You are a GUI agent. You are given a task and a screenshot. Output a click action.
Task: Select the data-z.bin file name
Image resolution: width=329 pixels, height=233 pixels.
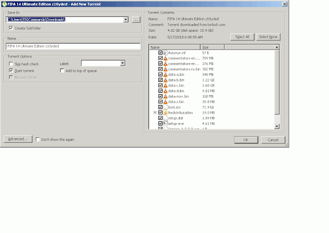pyautogui.click(x=176, y=102)
